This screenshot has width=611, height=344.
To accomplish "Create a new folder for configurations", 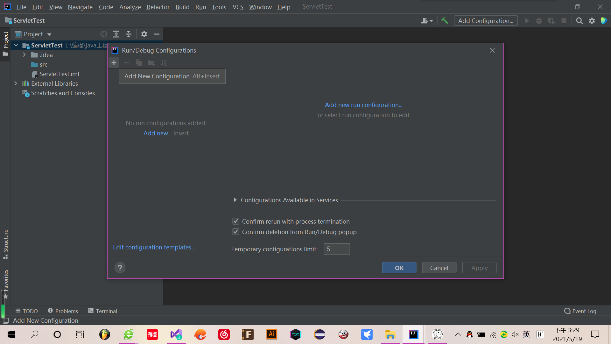I will pos(151,63).
